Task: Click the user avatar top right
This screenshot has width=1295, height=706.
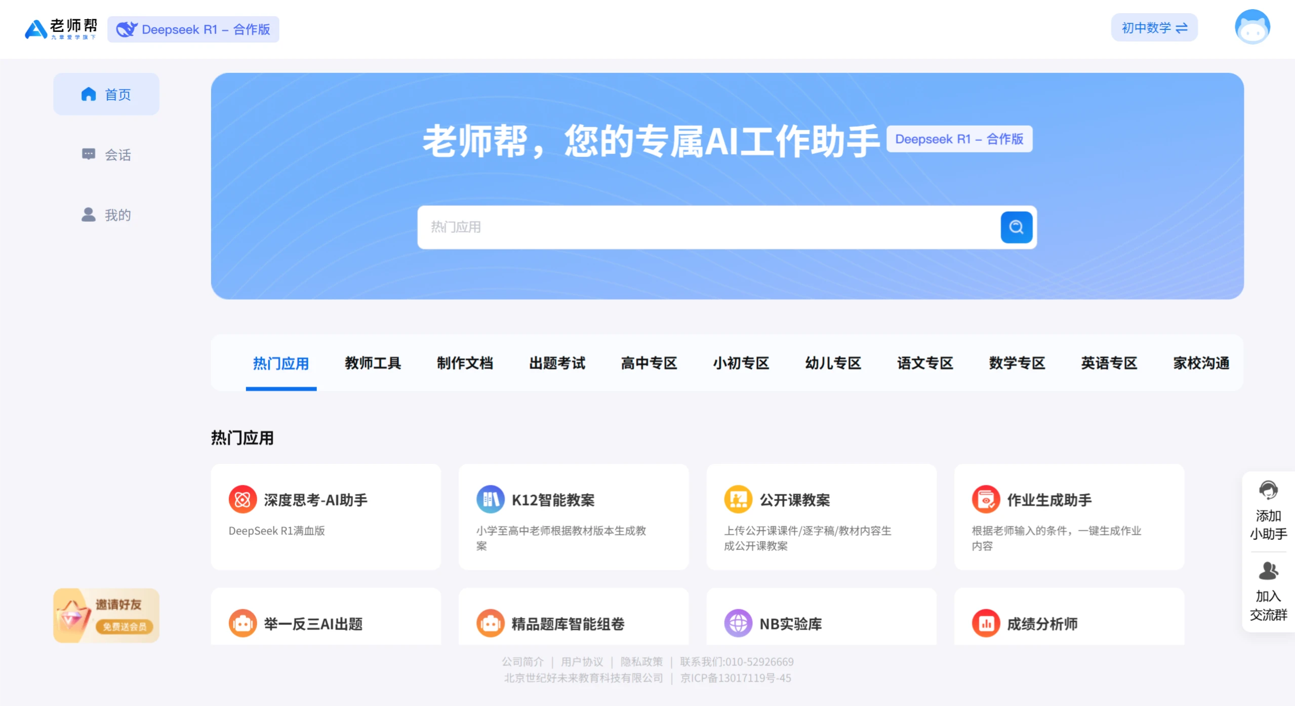Action: coord(1253,28)
